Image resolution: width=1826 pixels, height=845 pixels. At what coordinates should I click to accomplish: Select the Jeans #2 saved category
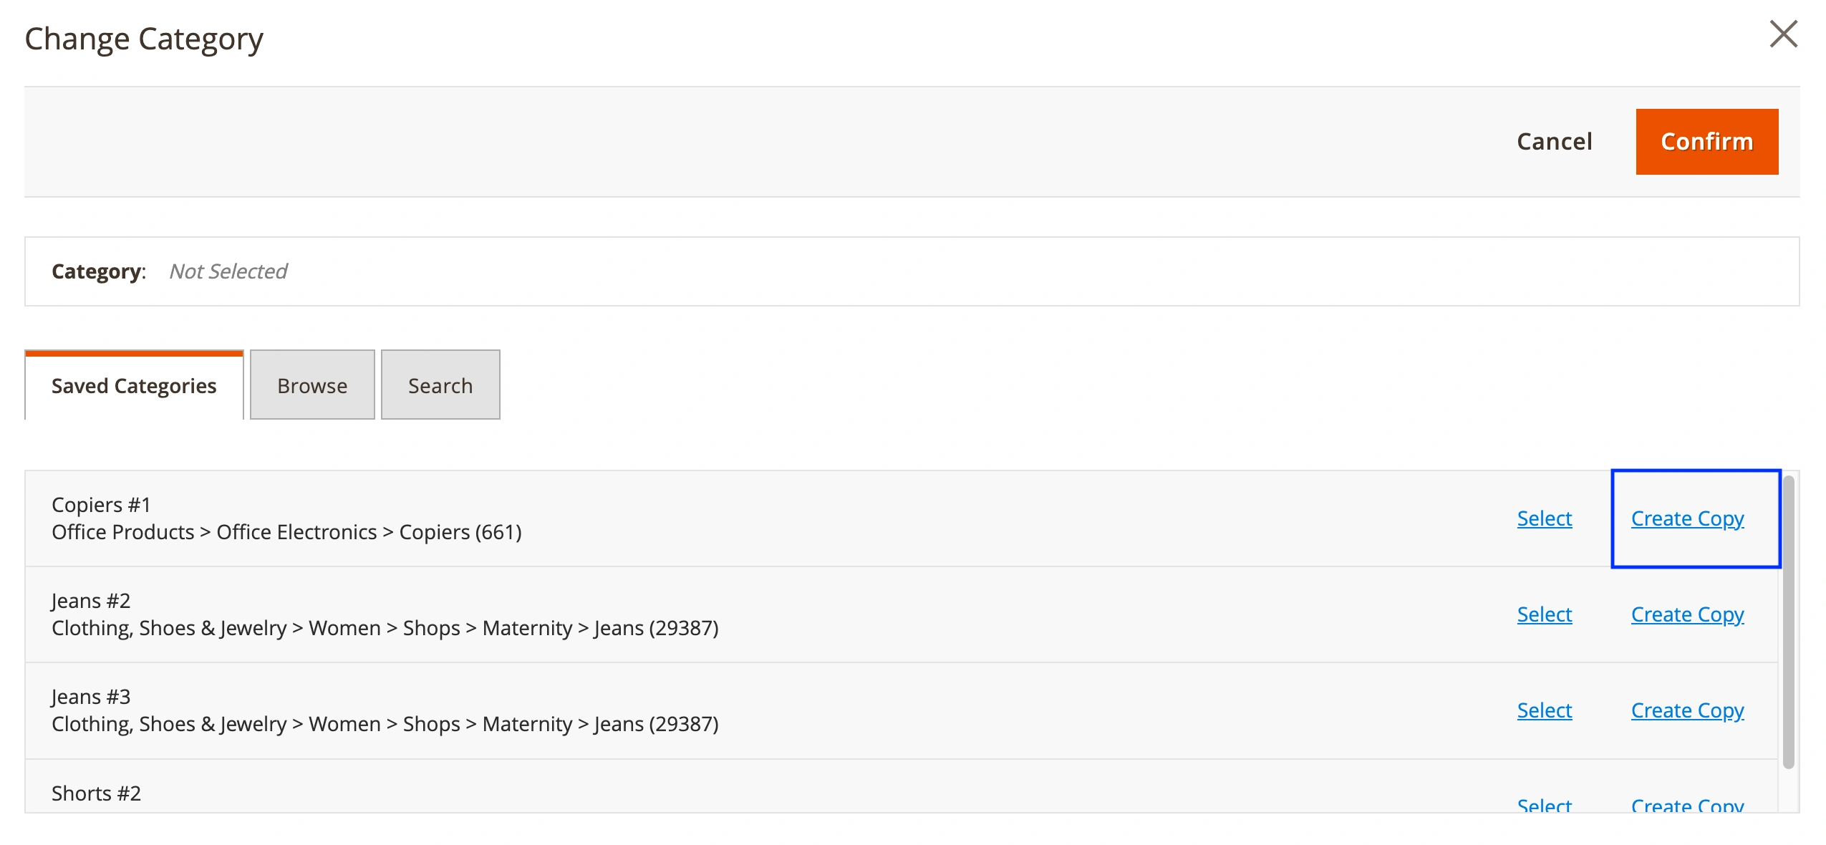pos(1544,614)
